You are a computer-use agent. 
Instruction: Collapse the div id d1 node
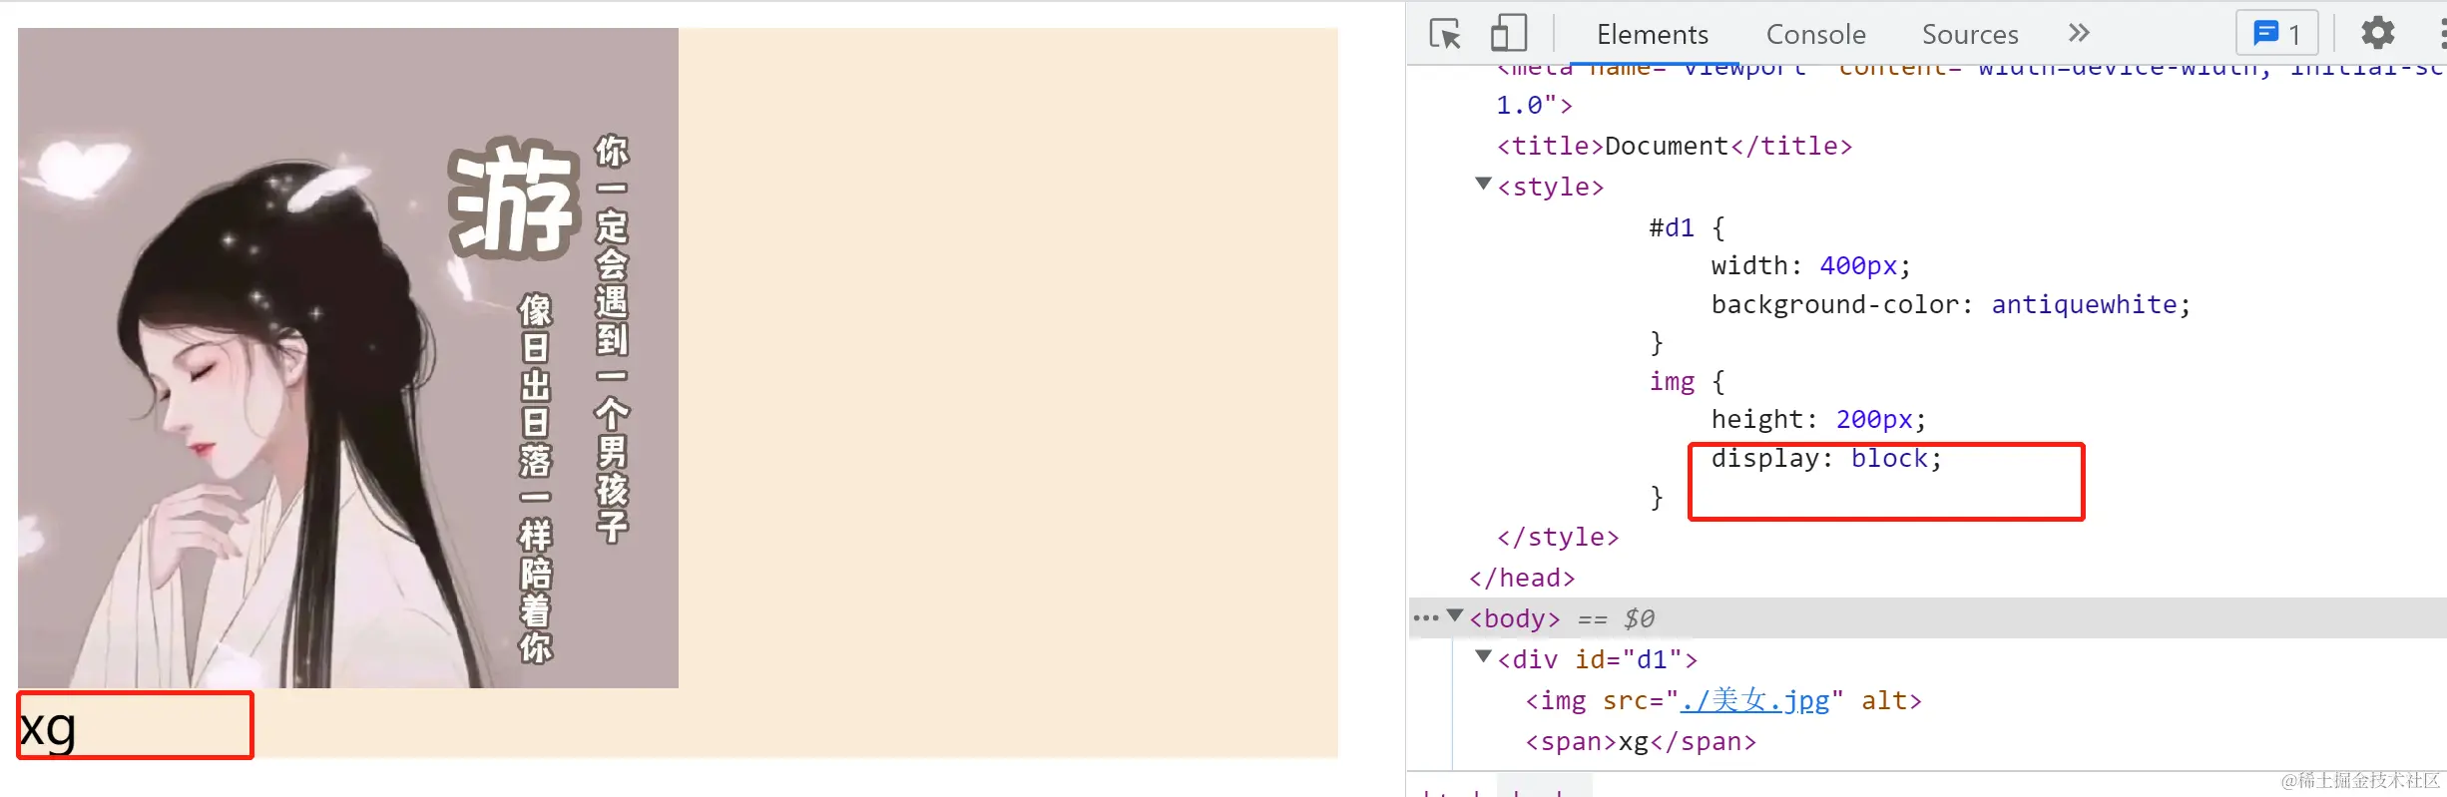(x=1483, y=657)
